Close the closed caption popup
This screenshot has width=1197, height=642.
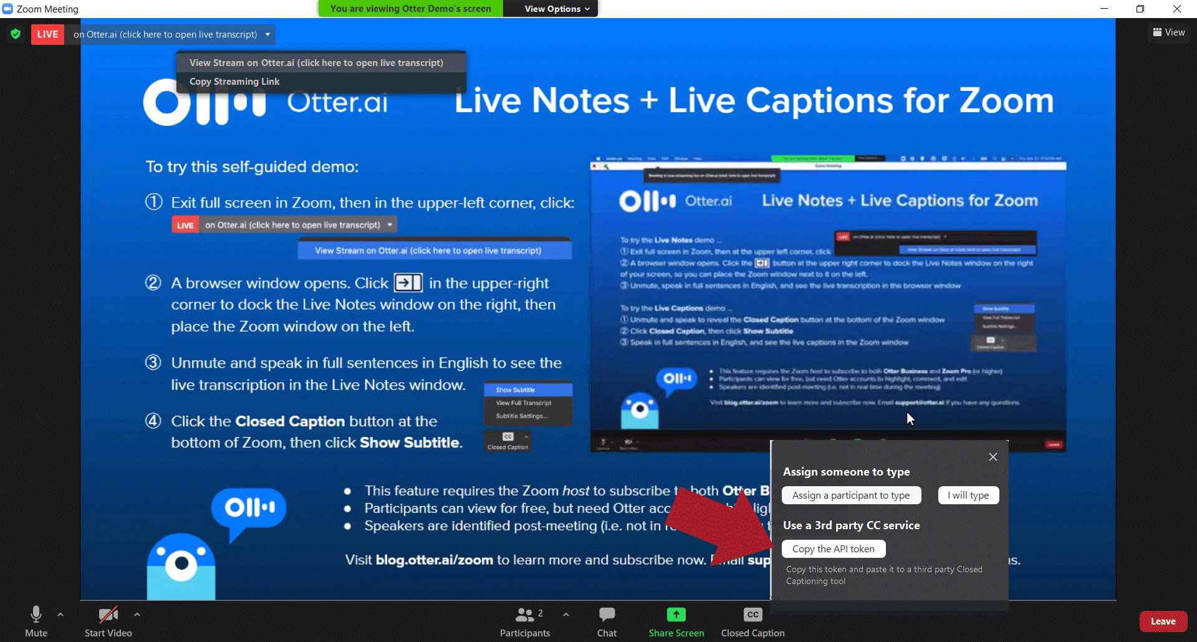[x=993, y=457]
